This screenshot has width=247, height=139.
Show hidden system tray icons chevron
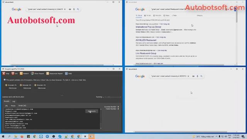click(x=217, y=136)
